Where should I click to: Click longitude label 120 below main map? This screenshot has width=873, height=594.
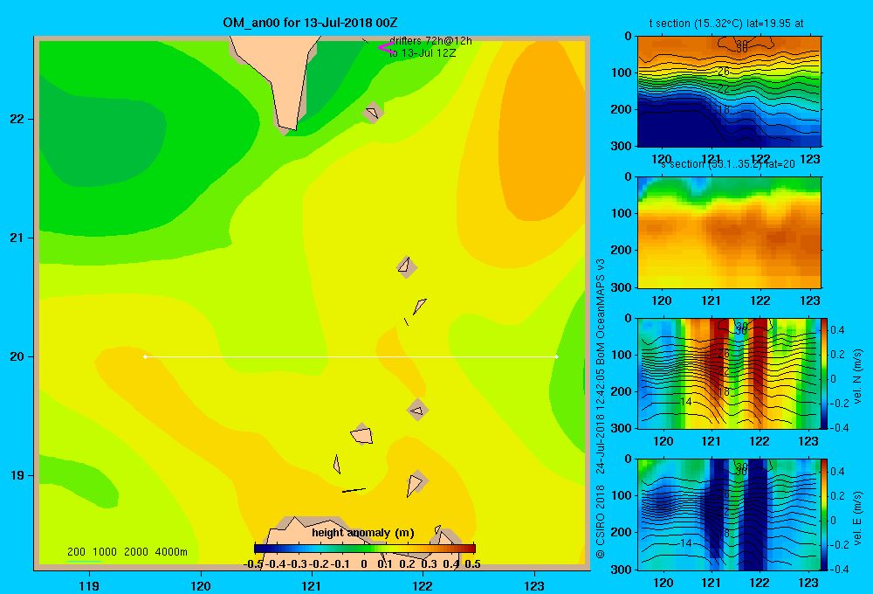pyautogui.click(x=201, y=585)
